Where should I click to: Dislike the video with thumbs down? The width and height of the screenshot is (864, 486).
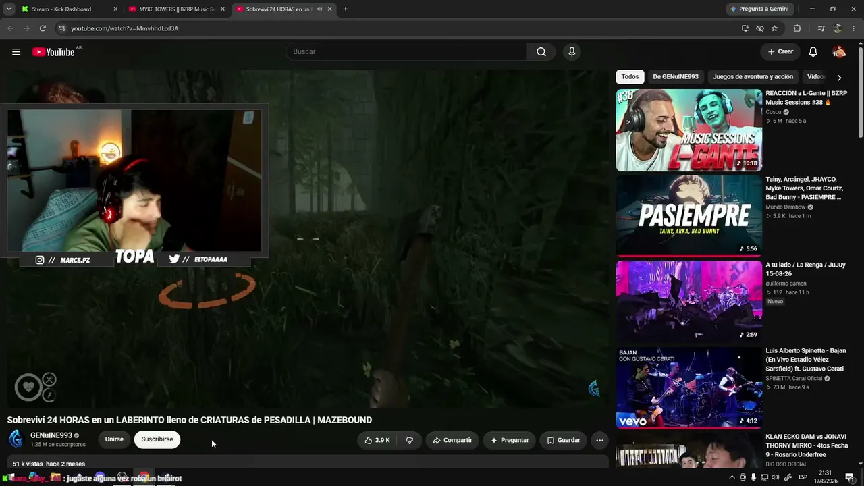tap(409, 440)
